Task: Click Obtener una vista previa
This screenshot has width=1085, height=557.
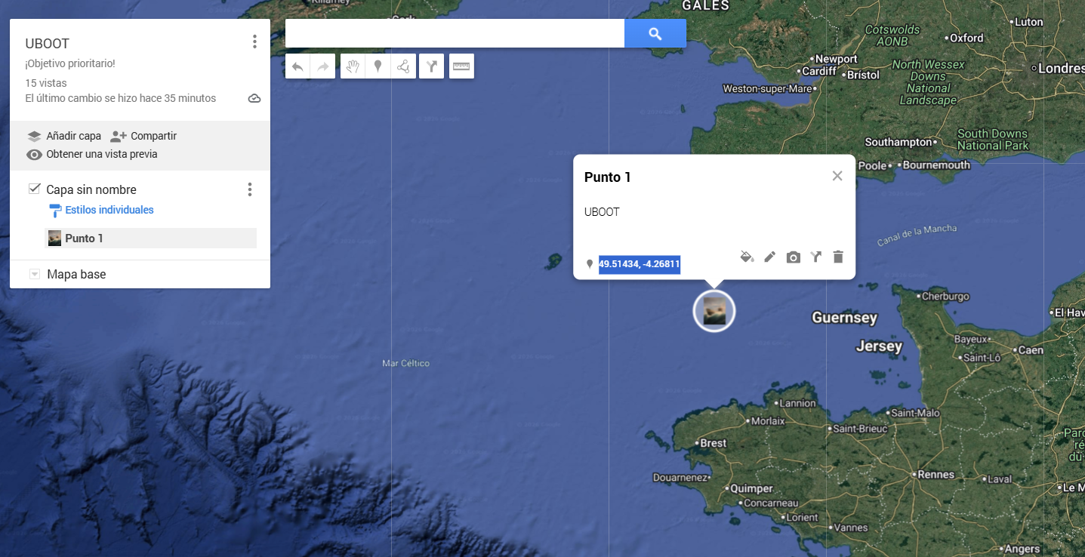Action: [92, 154]
